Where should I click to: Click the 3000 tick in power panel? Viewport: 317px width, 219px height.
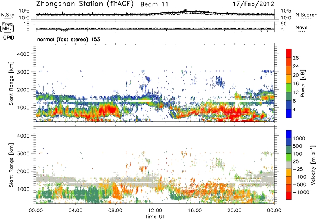tap(23, 72)
